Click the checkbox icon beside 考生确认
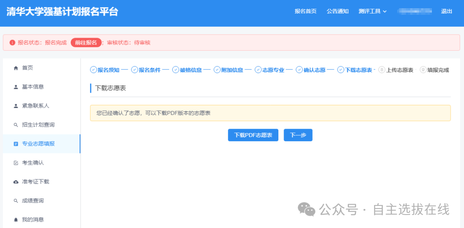Viewport: 464px width, 228px height. [x=16, y=163]
